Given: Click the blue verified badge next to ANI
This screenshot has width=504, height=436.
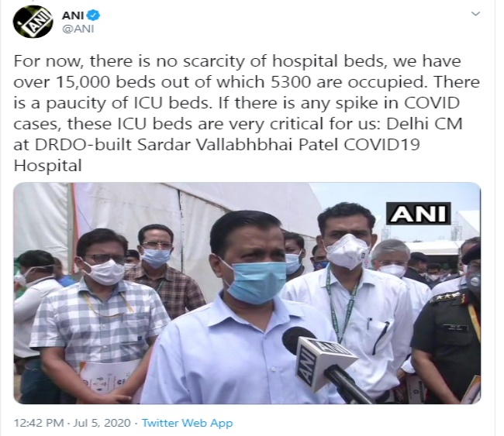Looking at the screenshot, I should click(94, 15).
